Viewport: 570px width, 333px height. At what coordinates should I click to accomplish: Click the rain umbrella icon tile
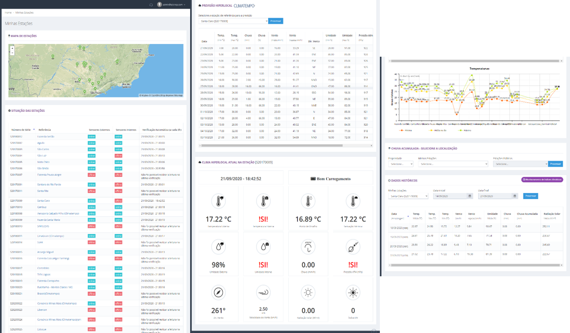[308, 247]
